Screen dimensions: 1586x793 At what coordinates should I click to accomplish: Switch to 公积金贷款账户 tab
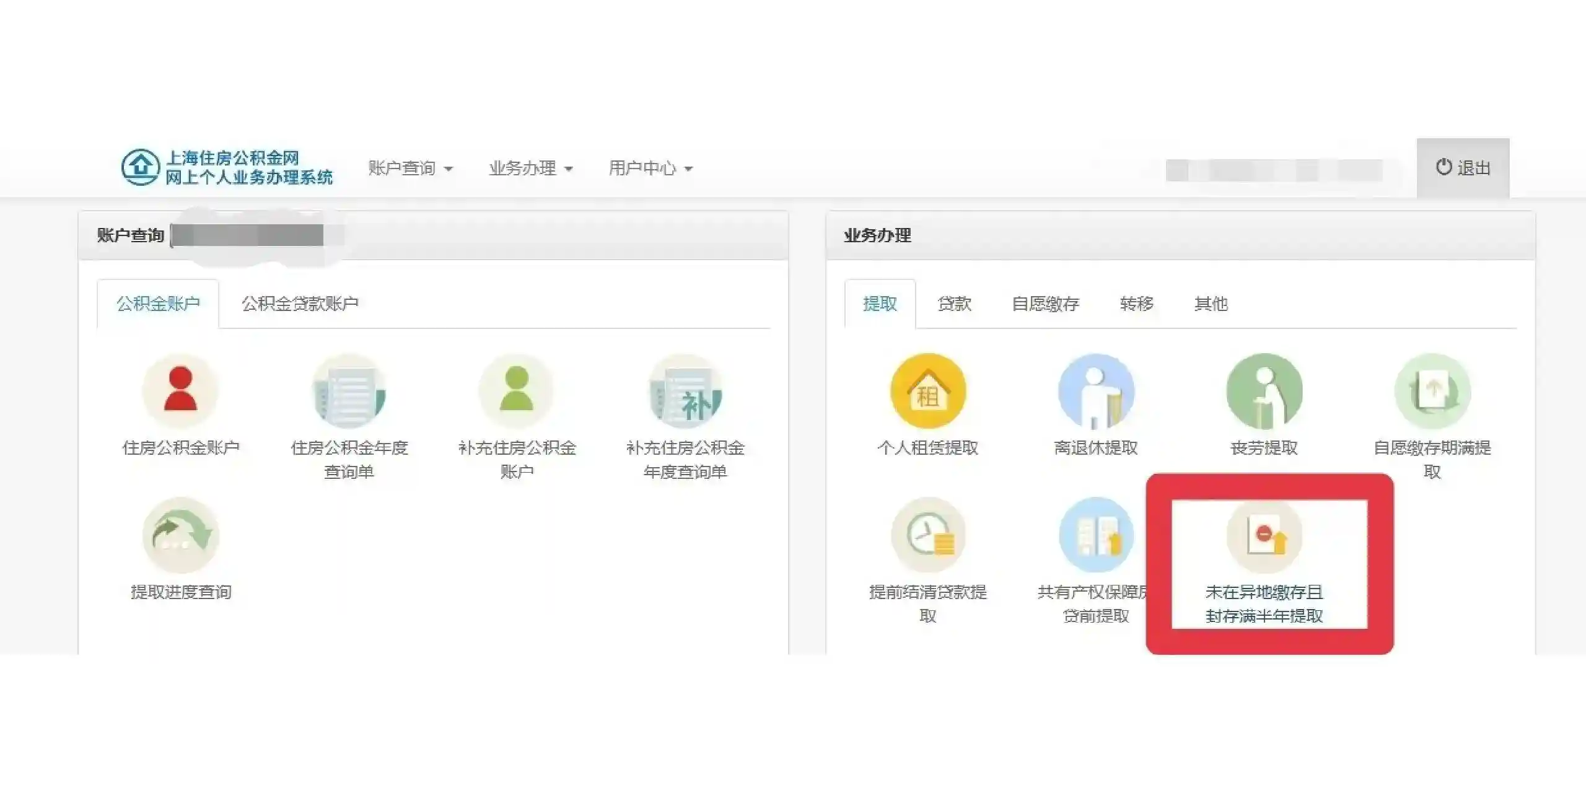tap(300, 304)
